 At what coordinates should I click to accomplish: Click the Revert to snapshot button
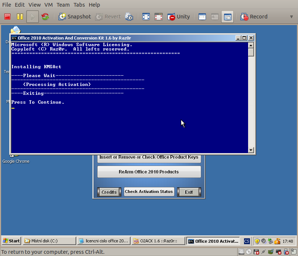108,17
